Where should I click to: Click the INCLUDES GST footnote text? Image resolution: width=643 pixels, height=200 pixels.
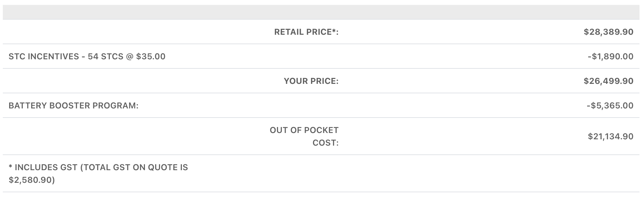pyautogui.click(x=98, y=167)
